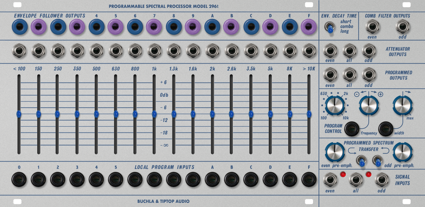Click the program frequency knob (100–10k)
Screen dimensions: 425x207
tap(335, 106)
